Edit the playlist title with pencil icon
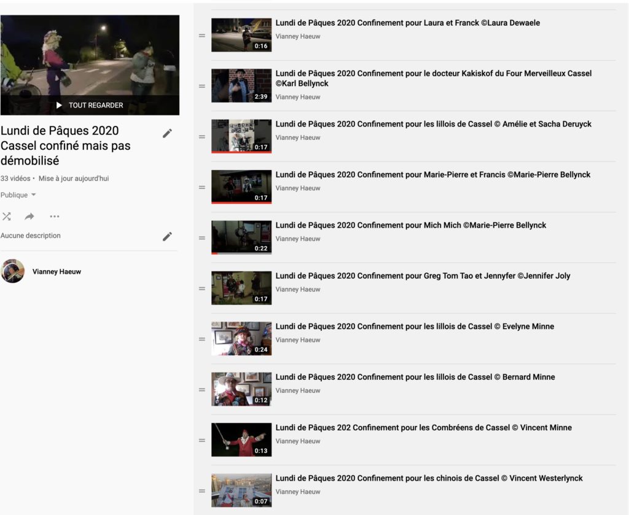Screen dimensions: 629x515 coord(167,133)
